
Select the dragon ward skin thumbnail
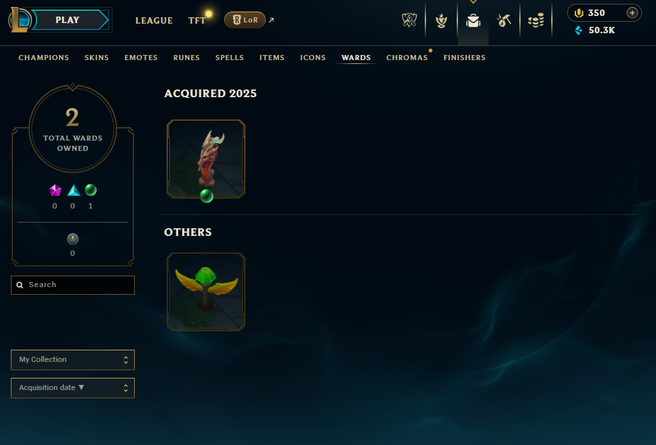coord(206,159)
